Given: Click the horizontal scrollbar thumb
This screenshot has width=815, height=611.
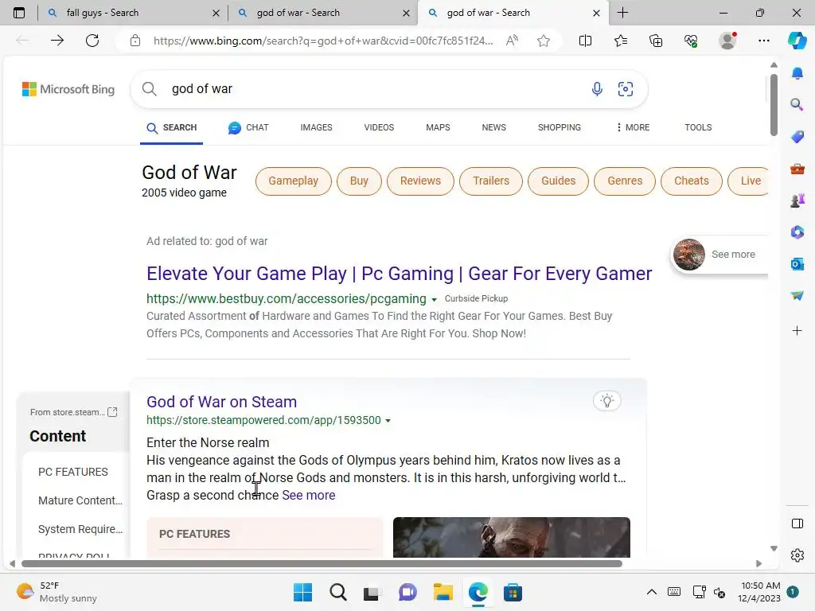Looking at the screenshot, I should point(322,564).
